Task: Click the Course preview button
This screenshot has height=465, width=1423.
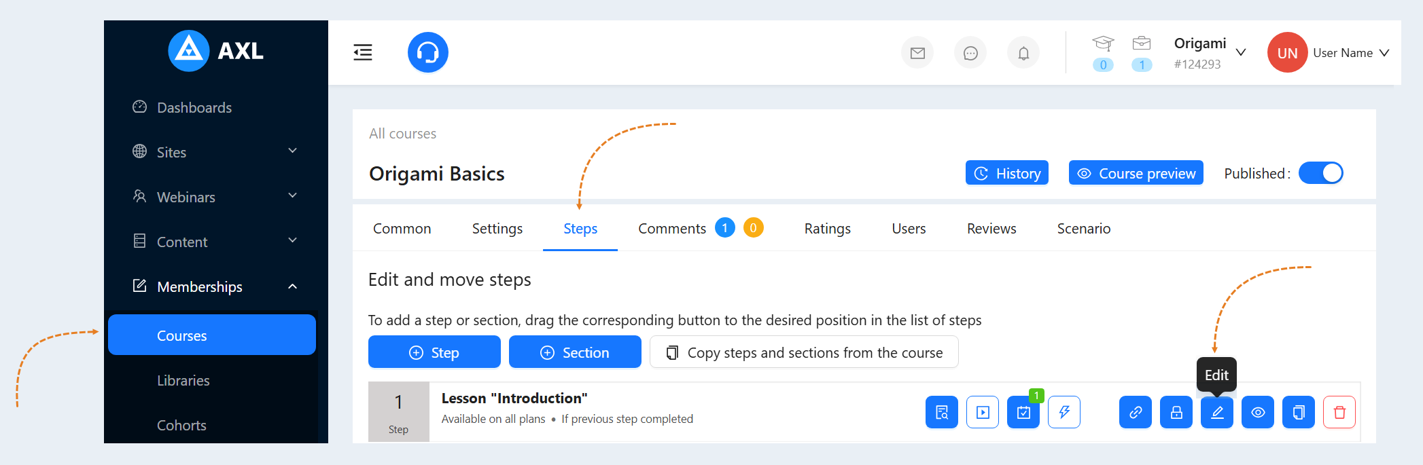Action: tap(1136, 173)
